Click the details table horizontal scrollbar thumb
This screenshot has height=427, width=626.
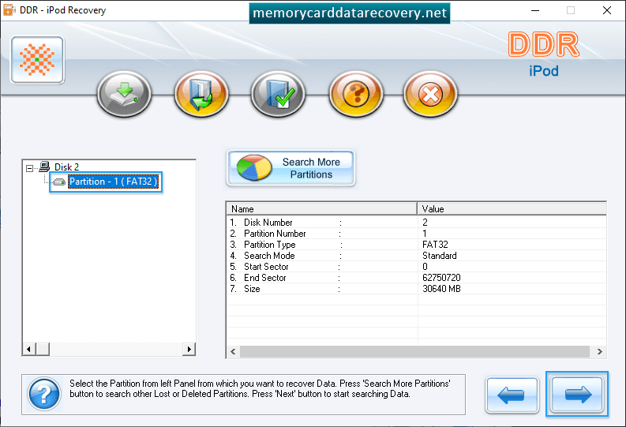click(414, 351)
